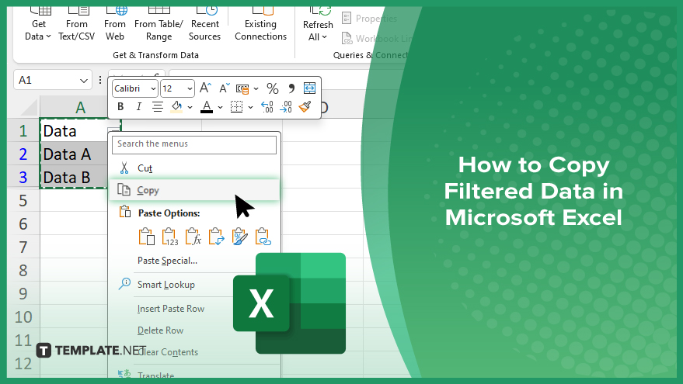Paste Link option
Screen dimensions: 683x384
(x=263, y=237)
